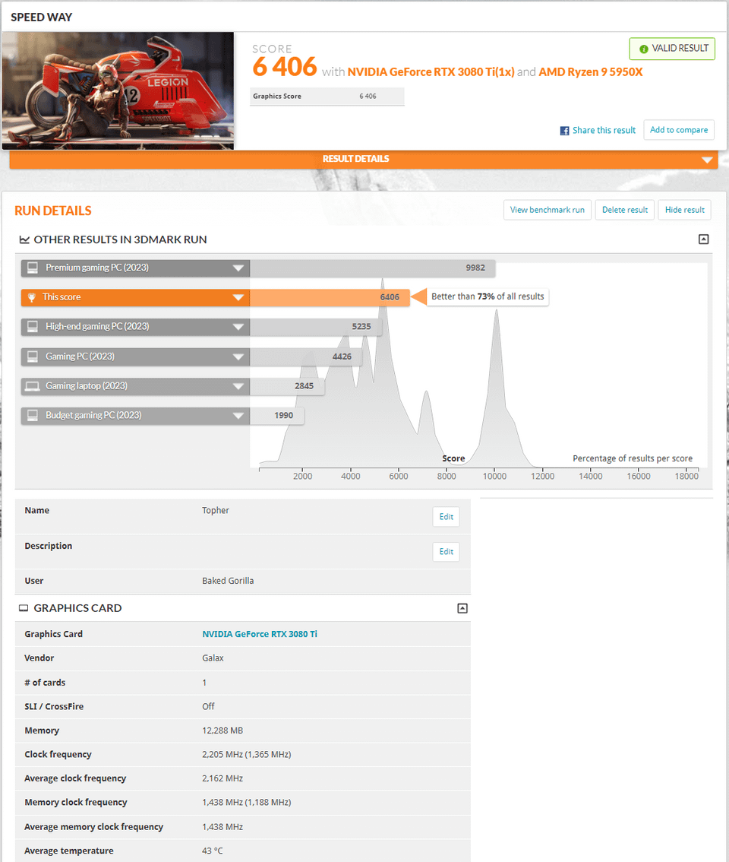Open the Gaming PC (2023) dropdown arrow
The height and width of the screenshot is (862, 729).
(x=238, y=357)
